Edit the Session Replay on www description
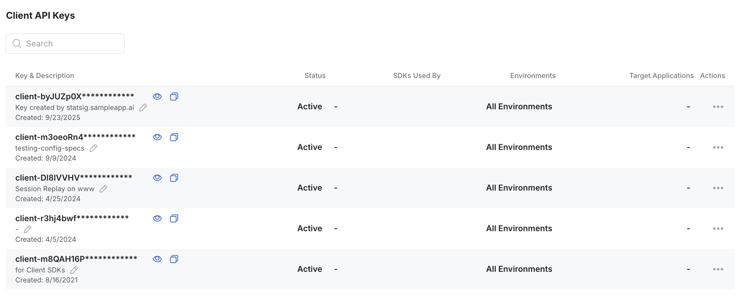 click(103, 189)
